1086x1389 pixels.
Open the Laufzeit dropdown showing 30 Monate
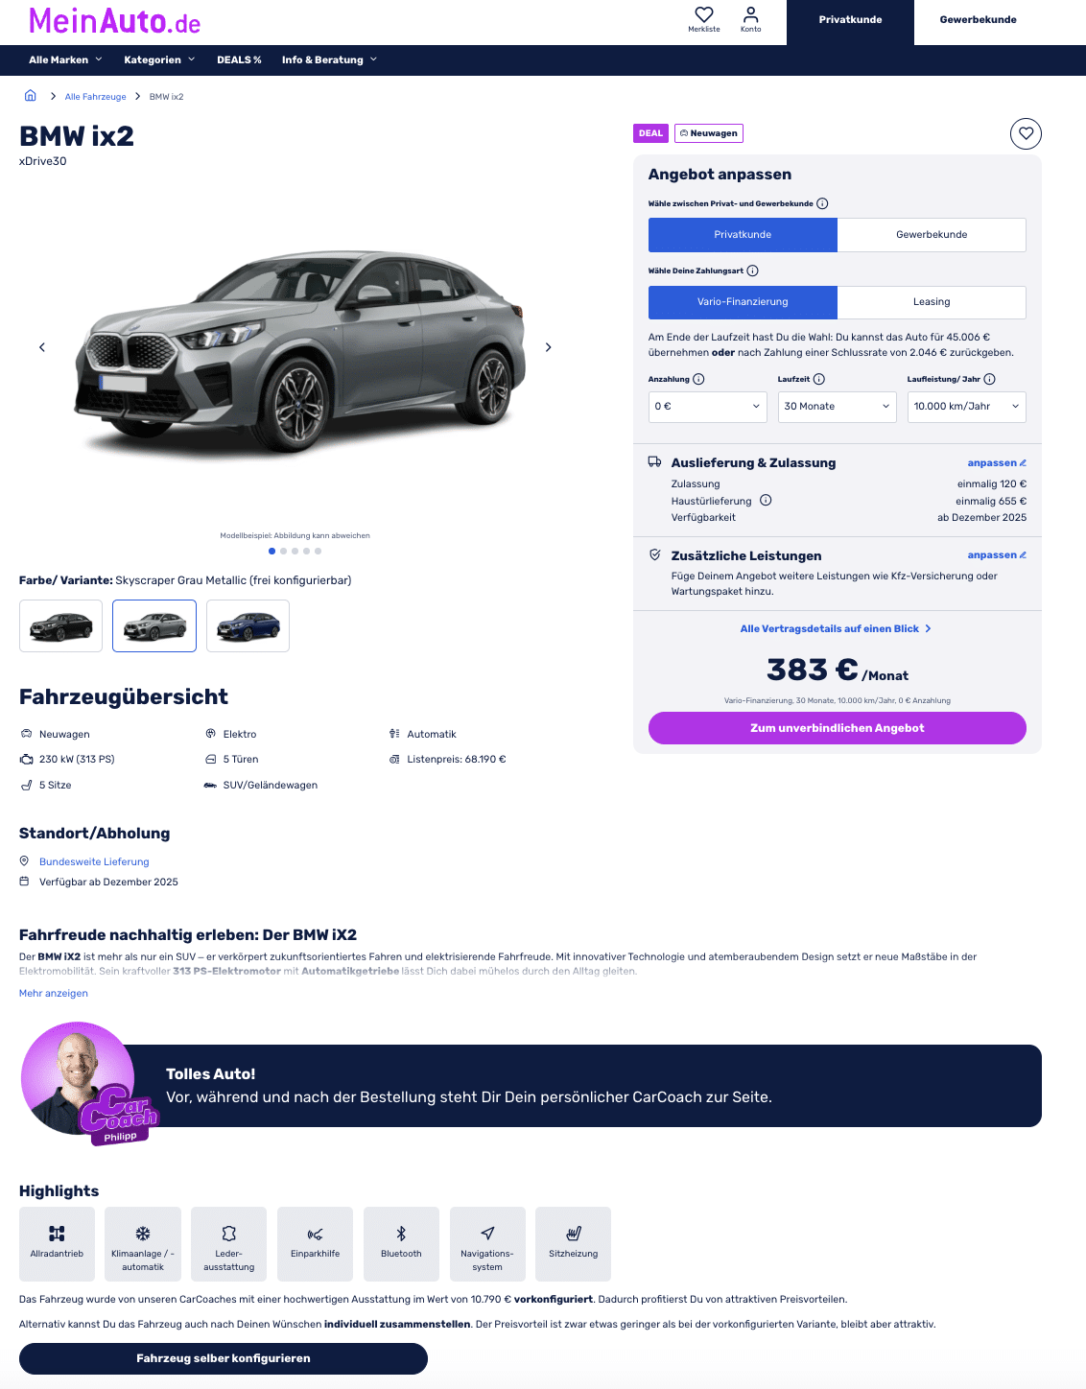tap(837, 407)
